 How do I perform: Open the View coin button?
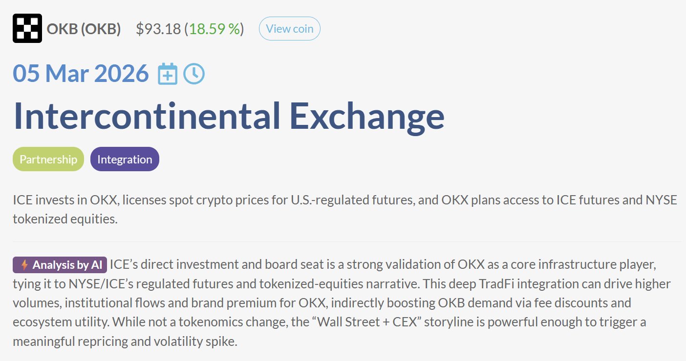pyautogui.click(x=290, y=29)
